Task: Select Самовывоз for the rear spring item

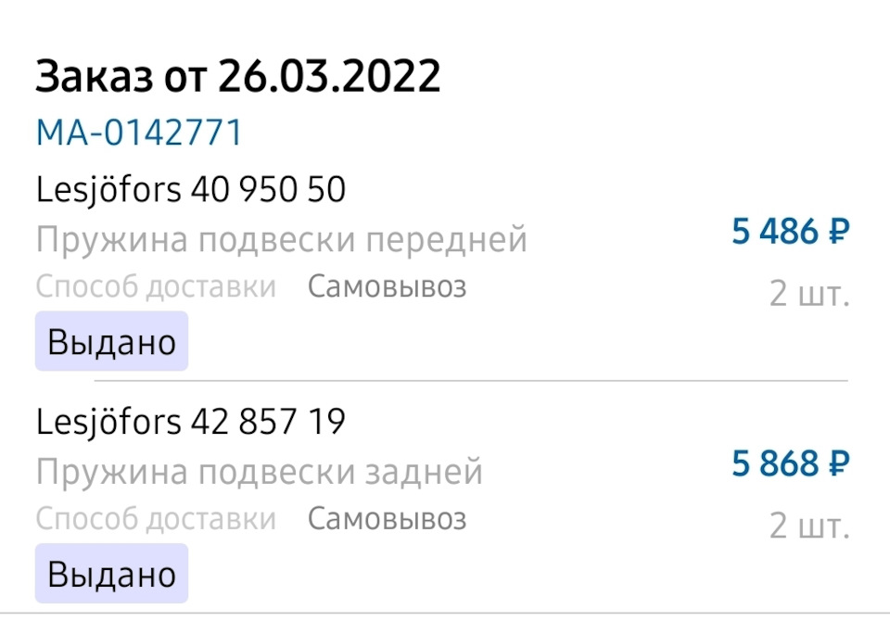Action: (387, 519)
